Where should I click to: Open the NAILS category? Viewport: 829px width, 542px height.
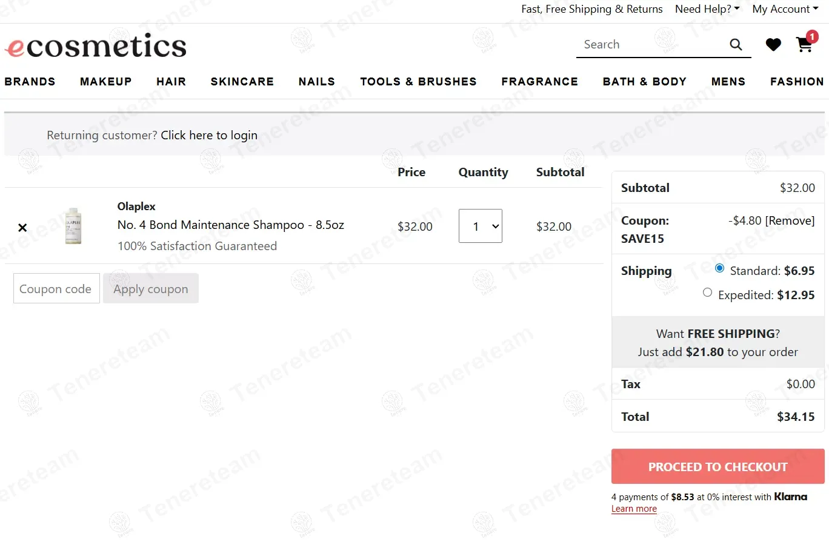(317, 81)
